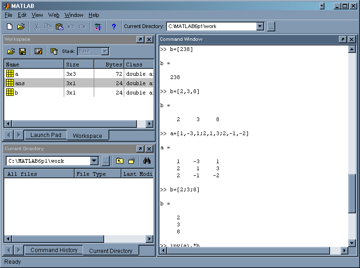Go up one folder level in Current Directory panel
This screenshot has height=268, width=360.
pyautogui.click(x=120, y=161)
